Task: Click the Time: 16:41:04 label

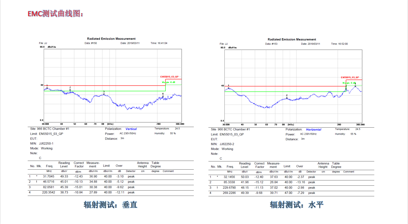Action: 159,43
